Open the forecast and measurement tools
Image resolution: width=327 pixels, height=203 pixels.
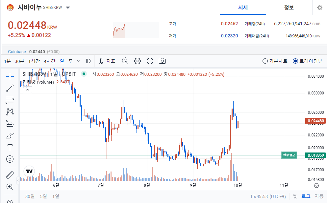pos(10,124)
